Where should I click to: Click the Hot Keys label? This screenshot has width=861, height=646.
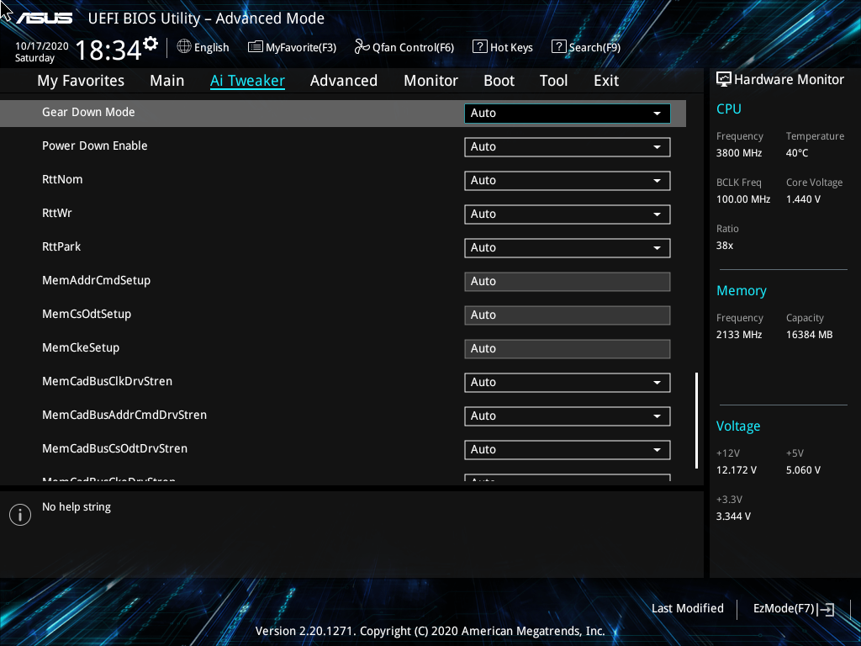tap(511, 48)
